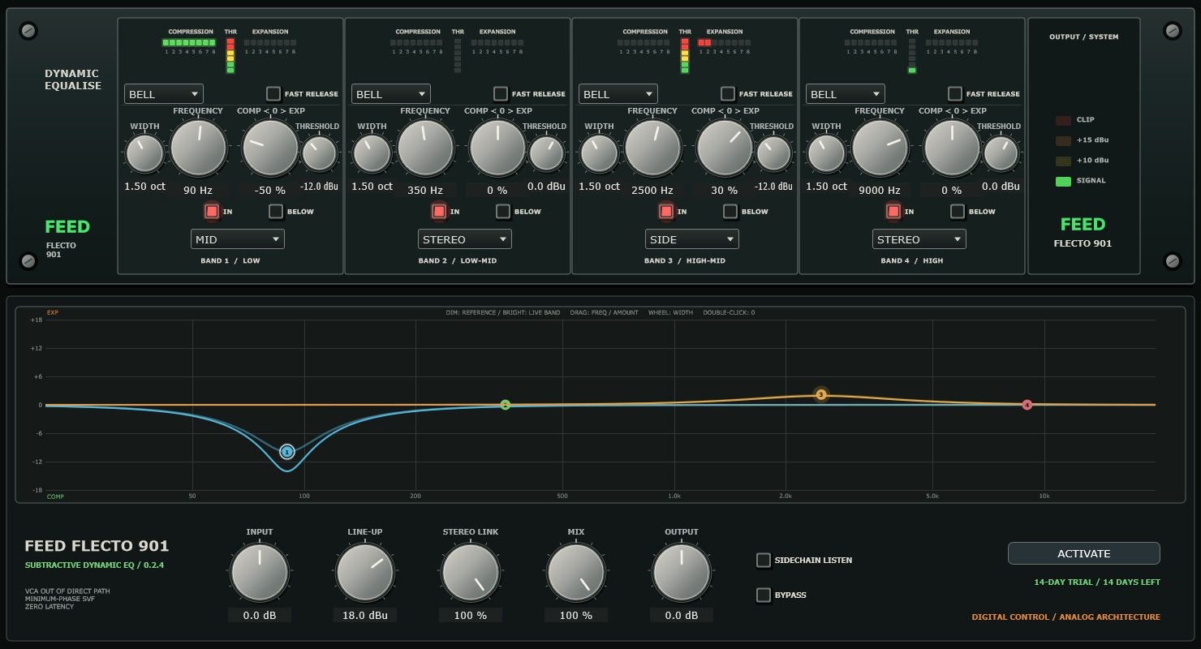Click Band 1 frequency value 90 Hz
Image resolution: width=1201 pixels, height=649 pixels.
[198, 191]
